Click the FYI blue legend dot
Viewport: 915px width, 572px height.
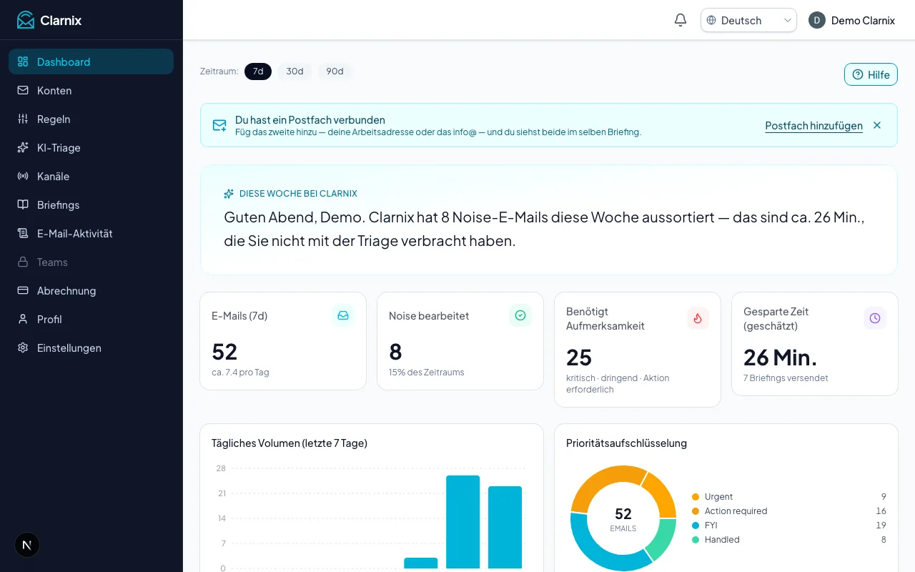pyautogui.click(x=696, y=526)
